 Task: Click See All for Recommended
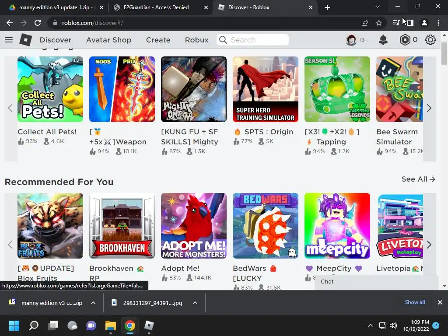[x=418, y=179]
